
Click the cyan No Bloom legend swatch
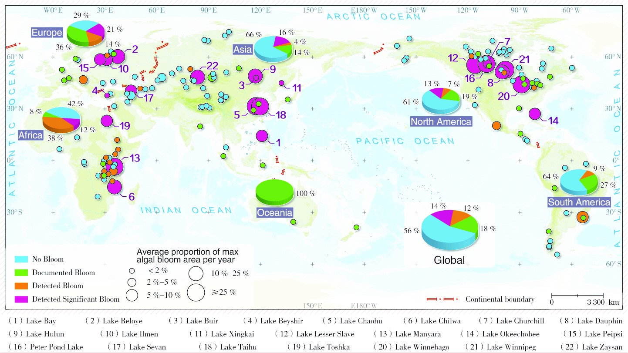pos(21,259)
